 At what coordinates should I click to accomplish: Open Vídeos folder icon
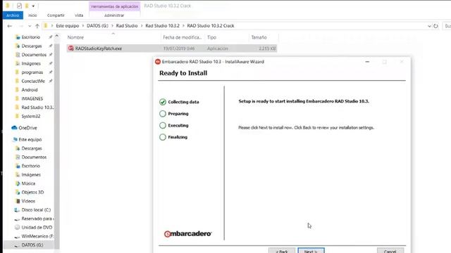point(18,201)
